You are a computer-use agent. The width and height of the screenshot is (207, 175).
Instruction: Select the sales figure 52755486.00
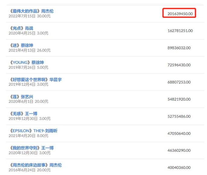179,116
